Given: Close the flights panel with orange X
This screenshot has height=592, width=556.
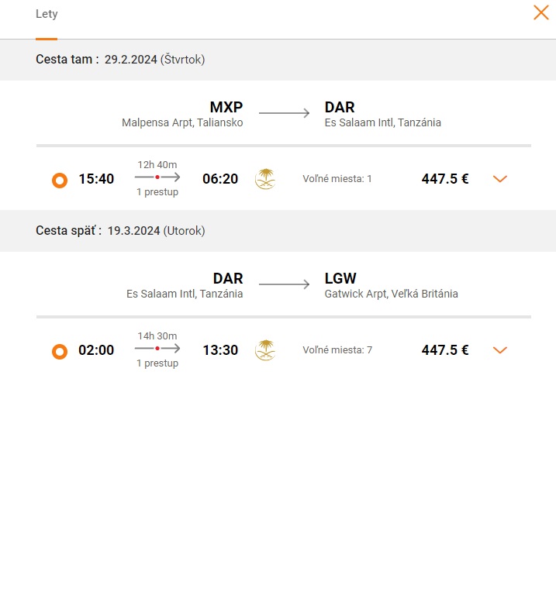Looking at the screenshot, I should 541,12.
